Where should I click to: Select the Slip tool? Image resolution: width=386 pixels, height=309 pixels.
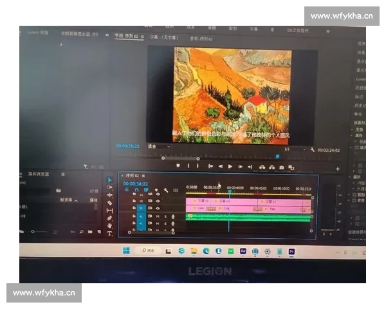110,211
